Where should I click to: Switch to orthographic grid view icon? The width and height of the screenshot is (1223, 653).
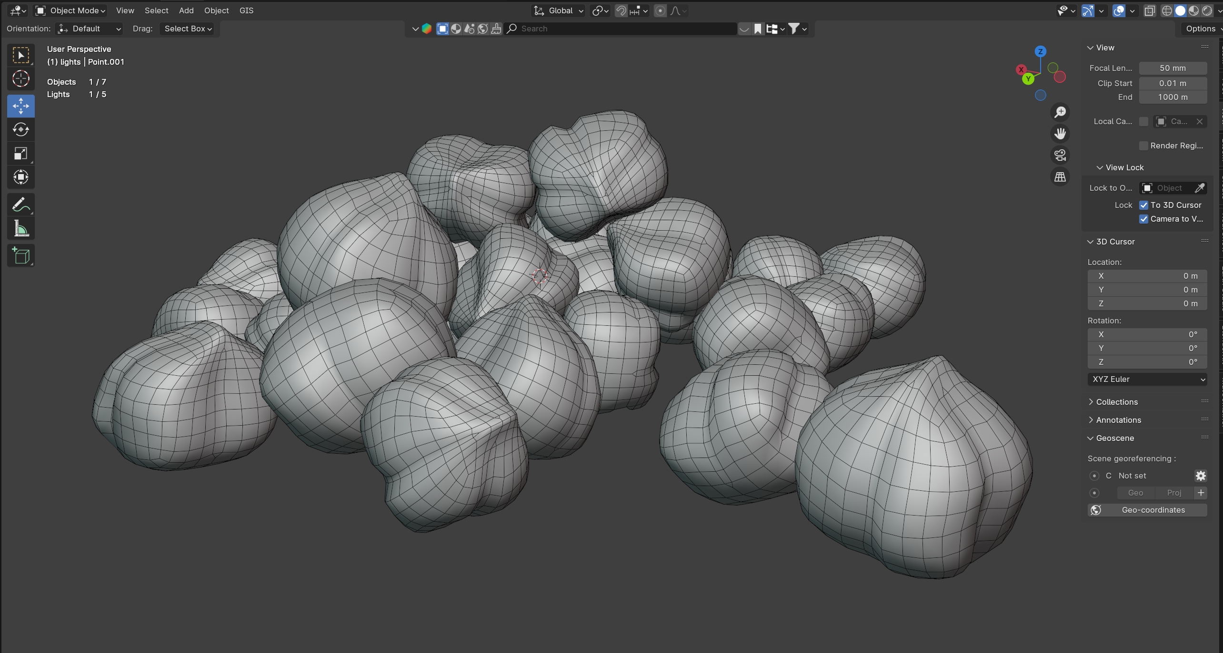[x=1060, y=177]
